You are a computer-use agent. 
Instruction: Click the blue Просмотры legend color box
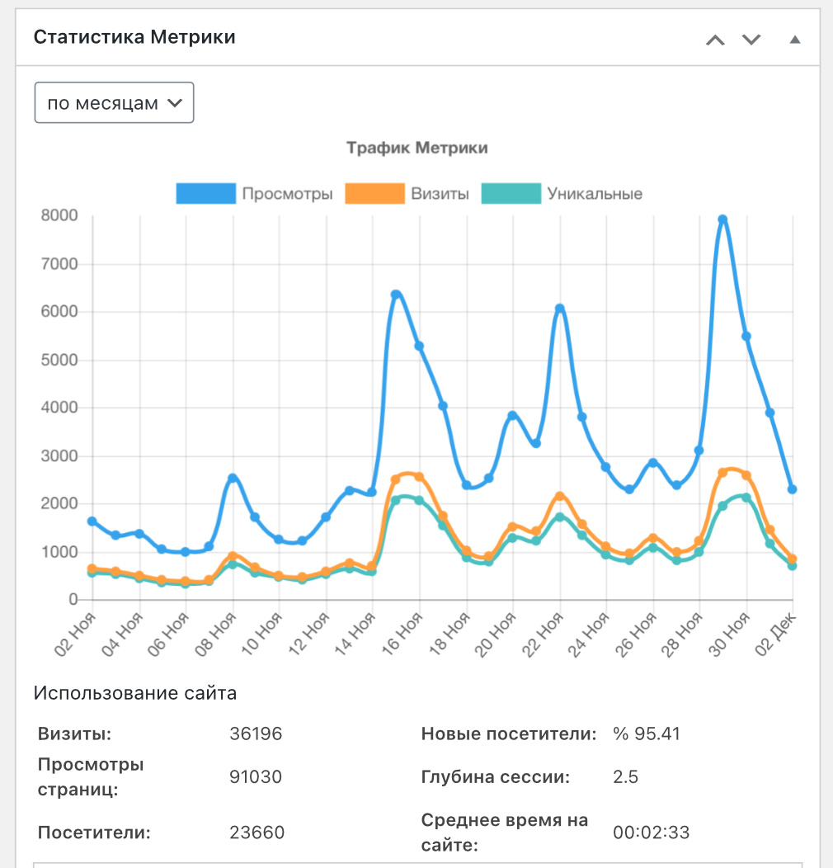205,194
